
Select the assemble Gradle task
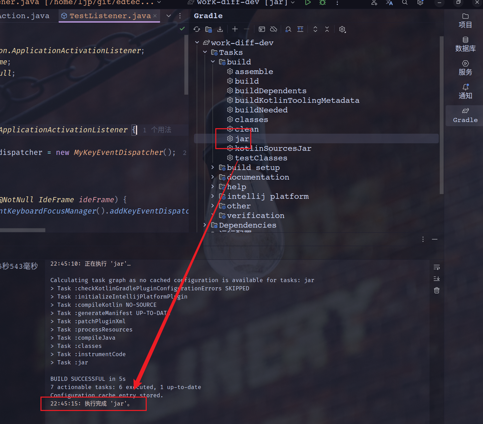pos(254,72)
